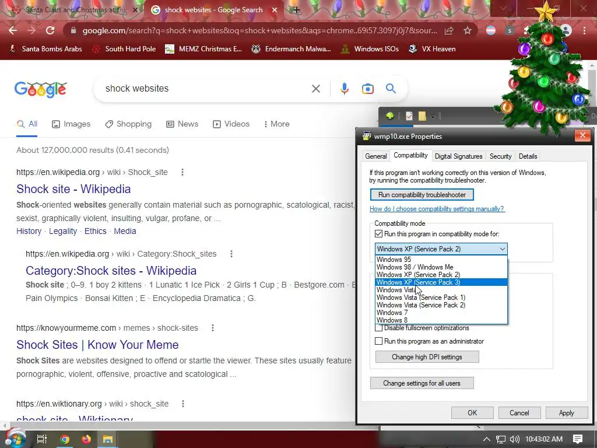This screenshot has width=597, height=448.
Task: Switch to the General tab
Action: (376, 156)
